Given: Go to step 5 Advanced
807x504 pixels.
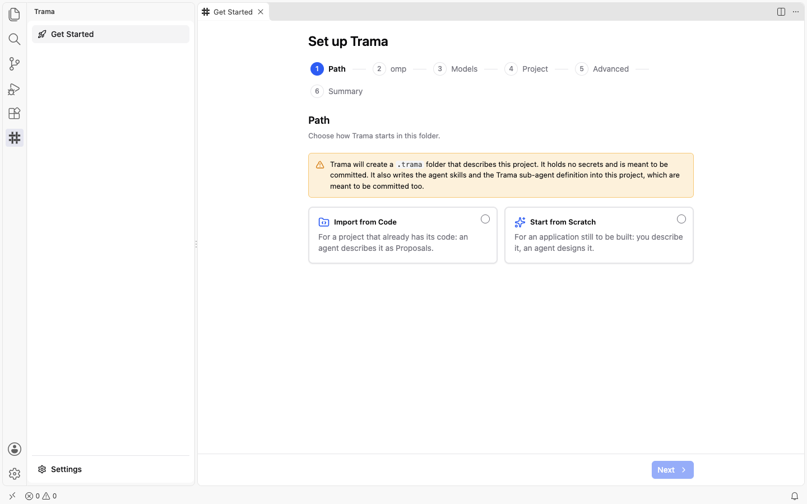Looking at the screenshot, I should (x=602, y=69).
